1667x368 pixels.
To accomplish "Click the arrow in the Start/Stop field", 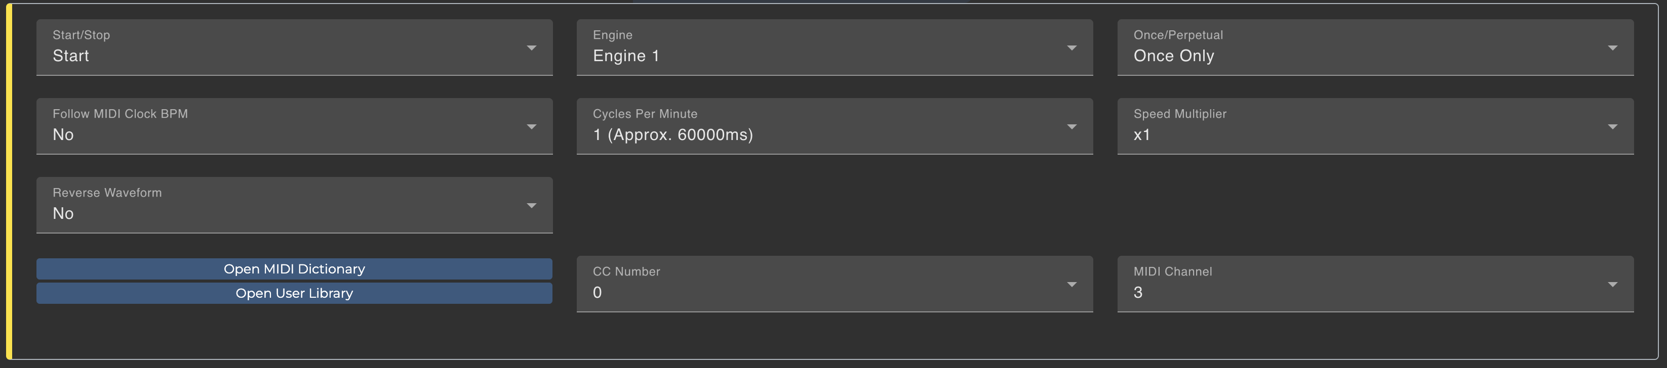I will (x=531, y=48).
